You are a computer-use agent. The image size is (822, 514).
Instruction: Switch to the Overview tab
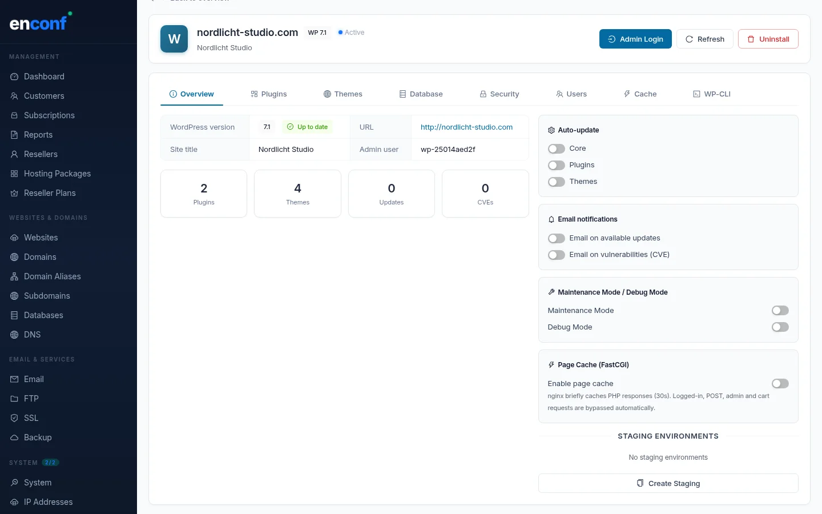pos(192,94)
